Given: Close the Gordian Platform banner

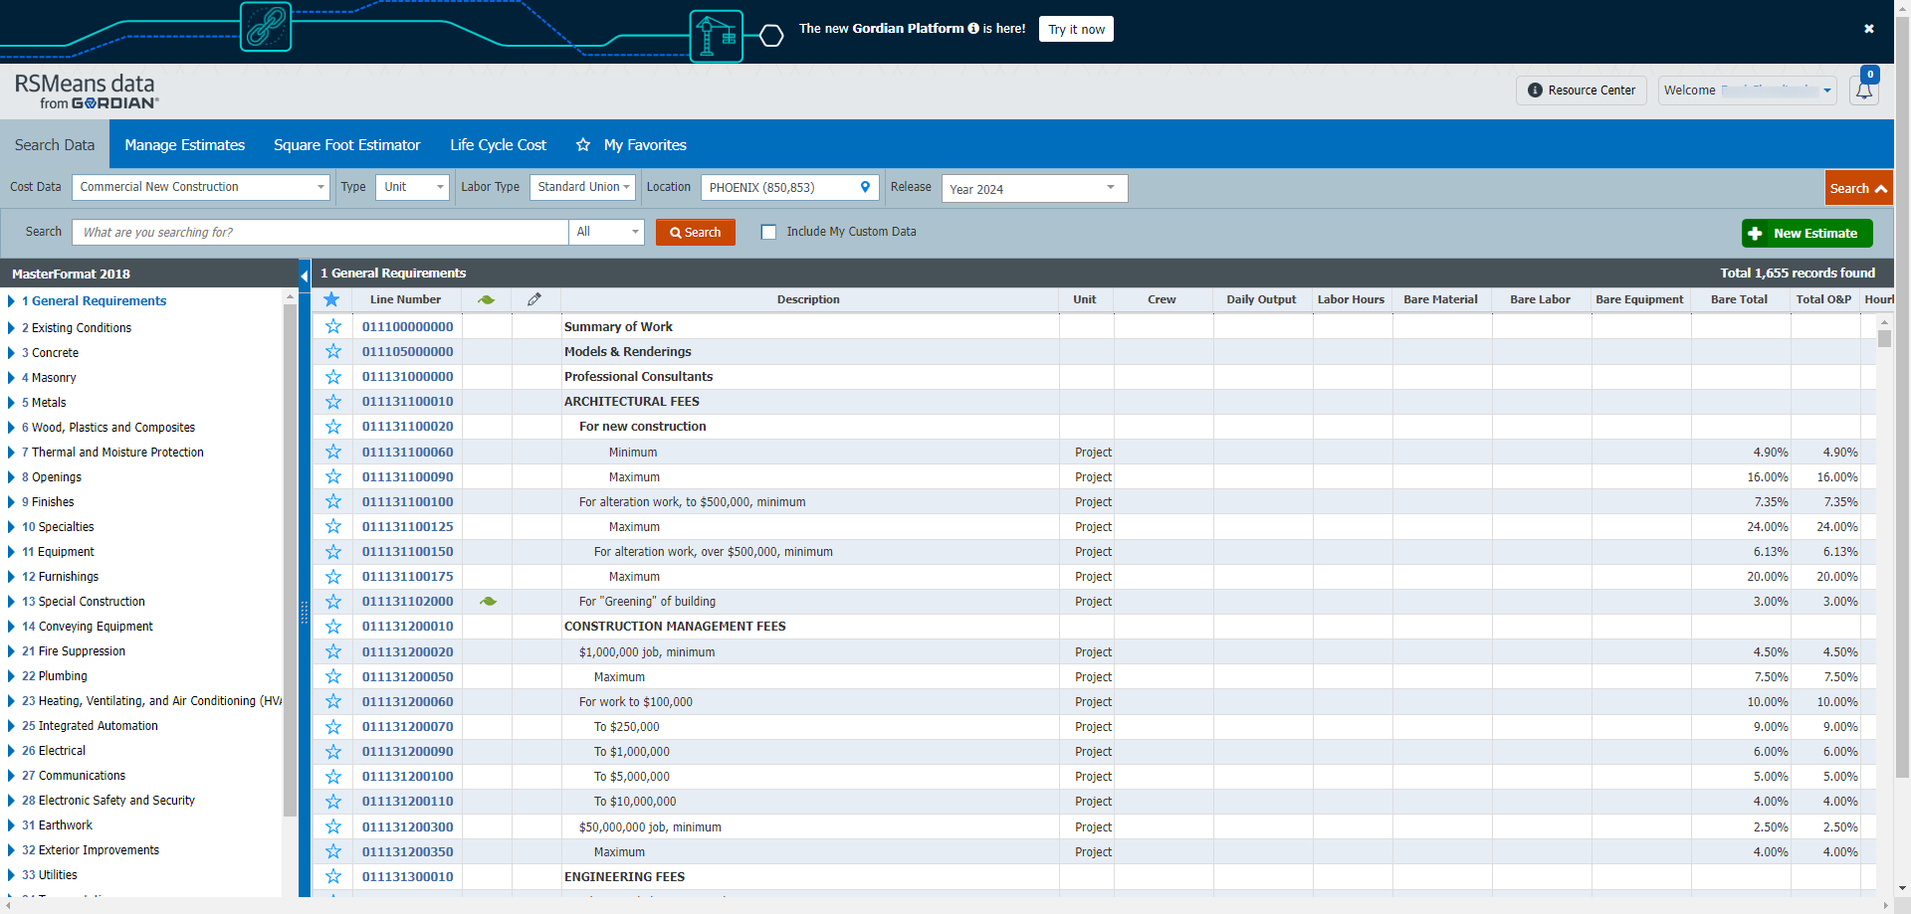Looking at the screenshot, I should 1868,29.
